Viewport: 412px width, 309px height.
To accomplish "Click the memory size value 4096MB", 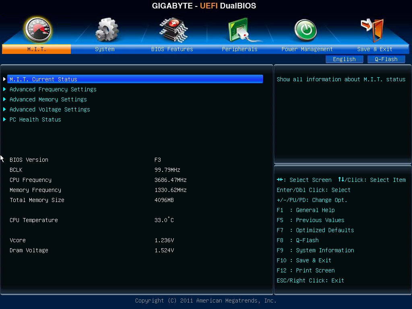I will (164, 200).
